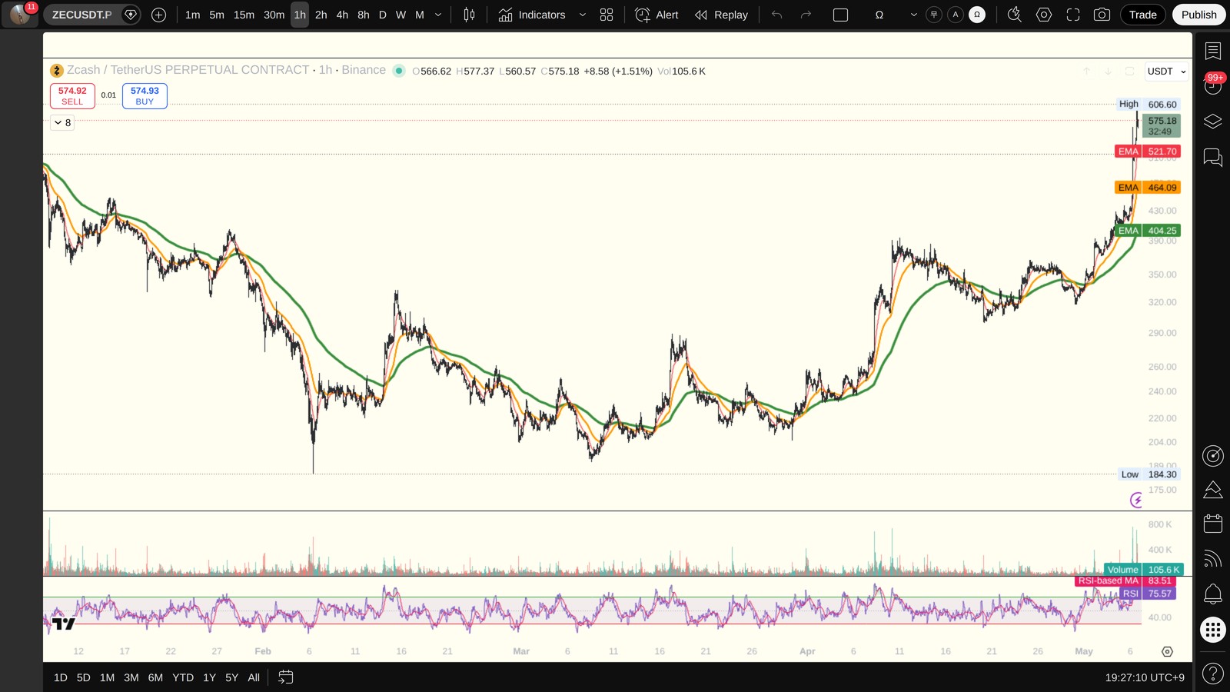The width and height of the screenshot is (1230, 692).
Task: Expand the collapsed indicators legend showing 8
Action: click(x=62, y=122)
